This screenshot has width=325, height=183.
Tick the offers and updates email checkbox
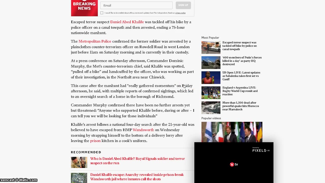click(102, 13)
